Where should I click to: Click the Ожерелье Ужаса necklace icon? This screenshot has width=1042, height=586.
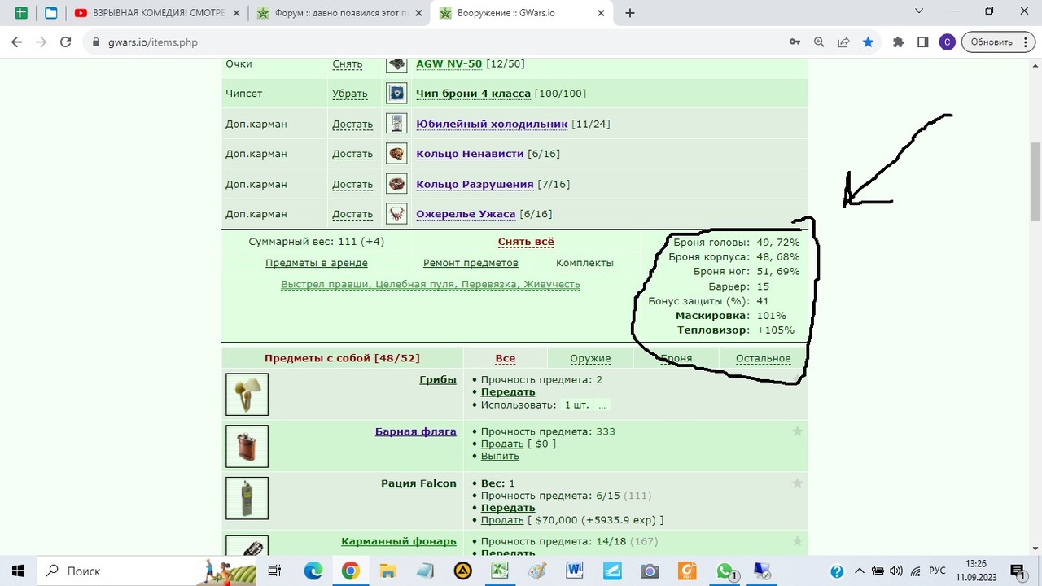click(x=396, y=214)
